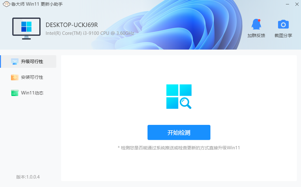The height and width of the screenshot is (187, 301).
Task: Click the 截图分享 label
Action: click(283, 35)
